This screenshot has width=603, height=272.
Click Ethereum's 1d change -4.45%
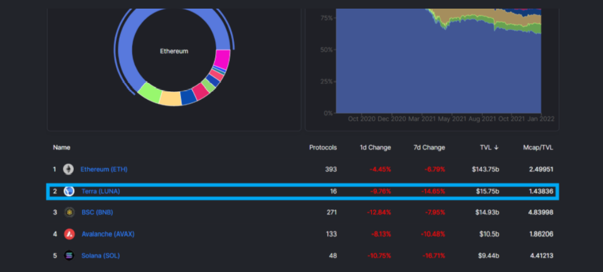click(381, 169)
